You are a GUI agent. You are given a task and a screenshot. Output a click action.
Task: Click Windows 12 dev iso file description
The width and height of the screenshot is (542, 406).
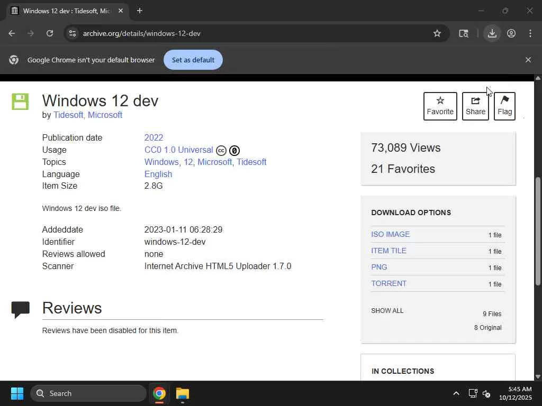[x=82, y=208]
